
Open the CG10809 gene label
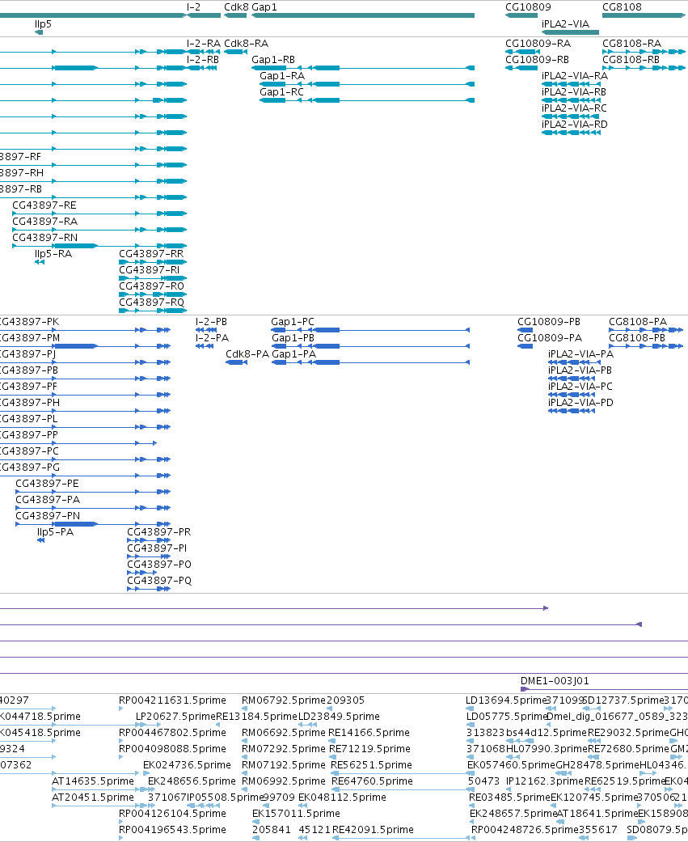(x=528, y=7)
